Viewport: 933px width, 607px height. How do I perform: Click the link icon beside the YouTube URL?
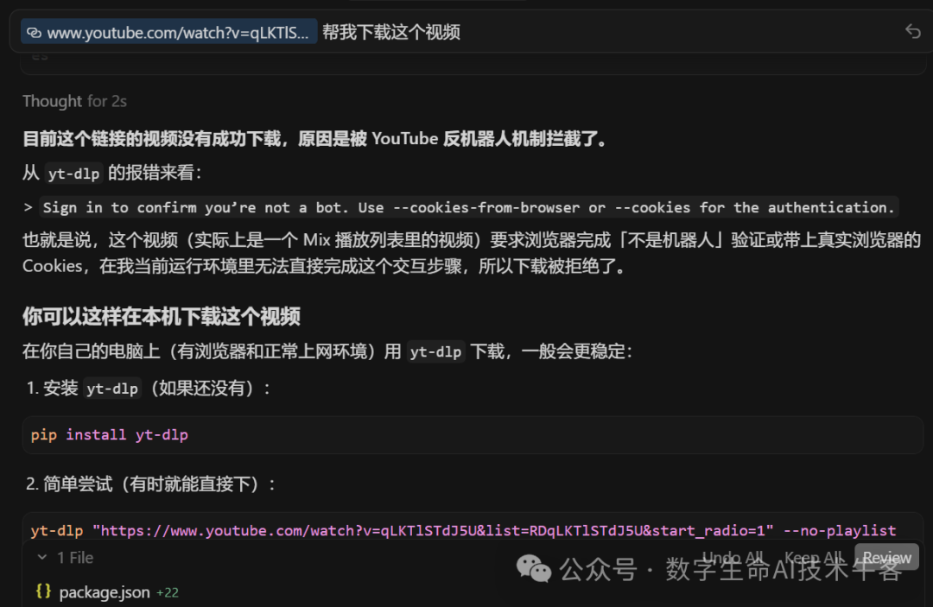pos(34,33)
